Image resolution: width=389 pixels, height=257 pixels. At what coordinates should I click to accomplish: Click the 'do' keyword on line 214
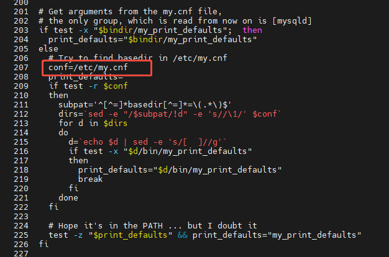pyautogui.click(x=63, y=133)
